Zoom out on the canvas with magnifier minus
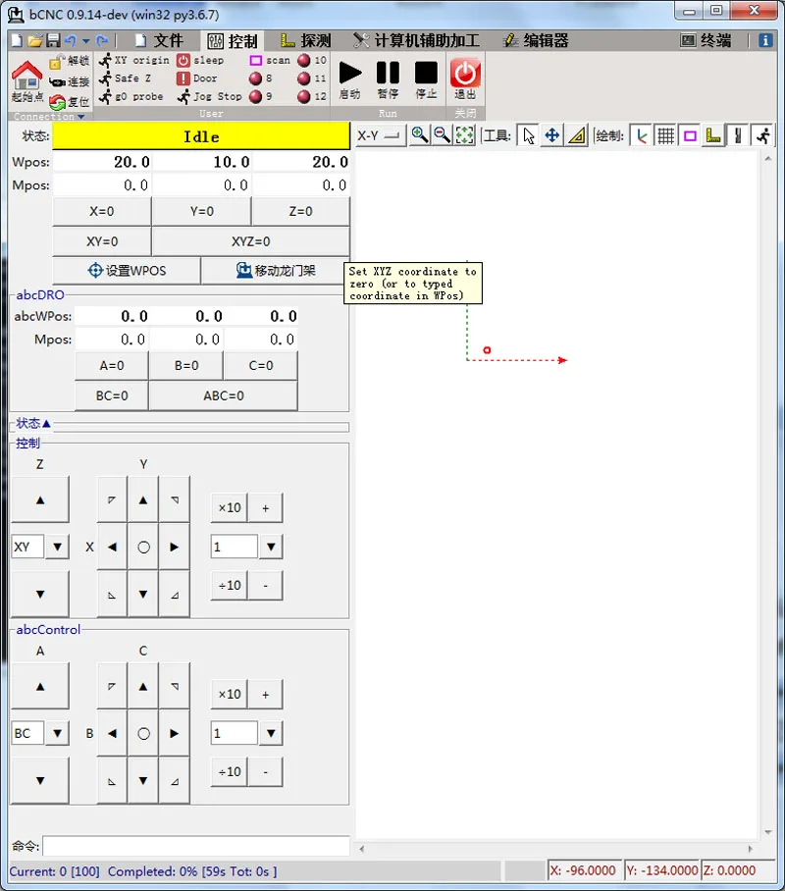 click(x=443, y=135)
